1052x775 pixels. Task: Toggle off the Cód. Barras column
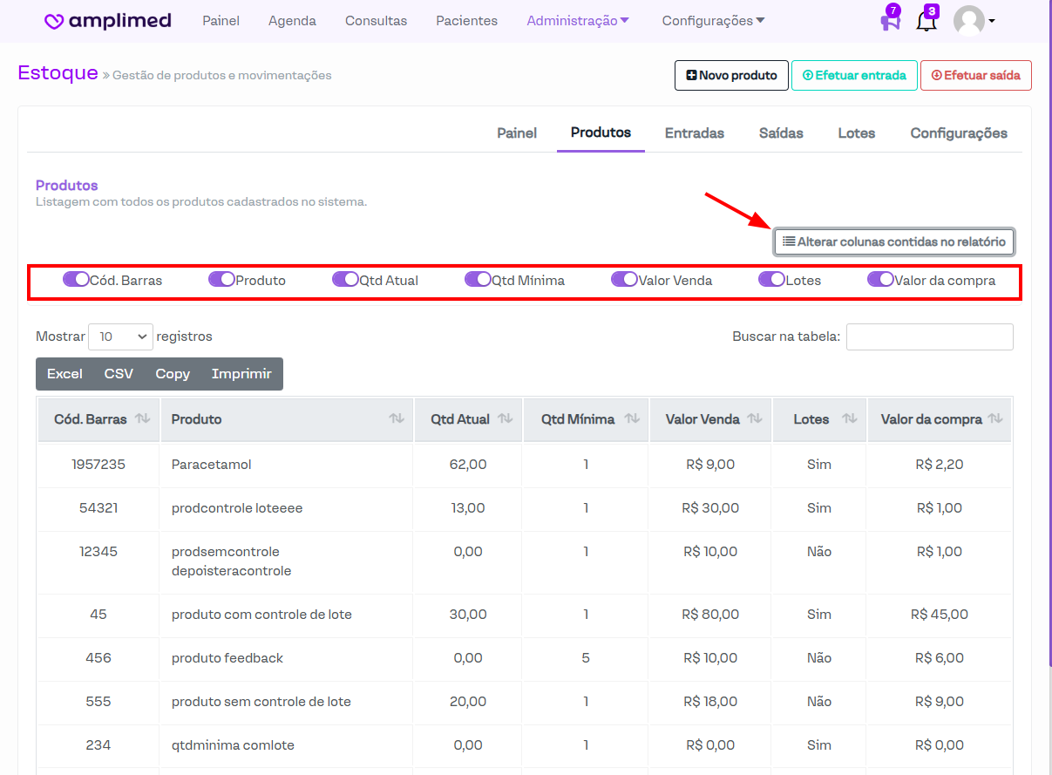(x=76, y=280)
